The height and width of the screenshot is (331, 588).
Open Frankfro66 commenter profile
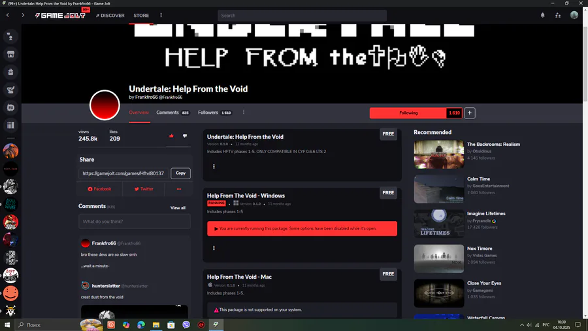click(x=104, y=243)
